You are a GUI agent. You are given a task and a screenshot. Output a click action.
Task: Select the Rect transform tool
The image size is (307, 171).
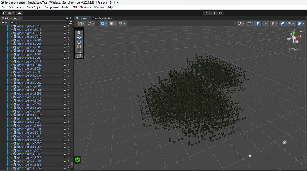(x=79, y=51)
